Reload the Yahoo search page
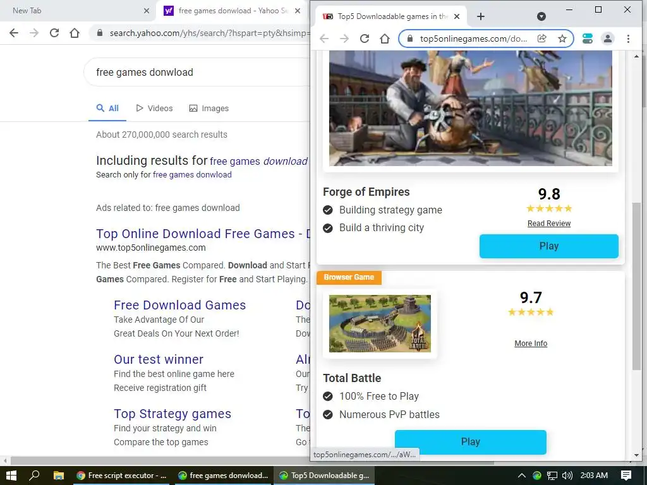Image resolution: width=647 pixels, height=485 pixels. 54,33
